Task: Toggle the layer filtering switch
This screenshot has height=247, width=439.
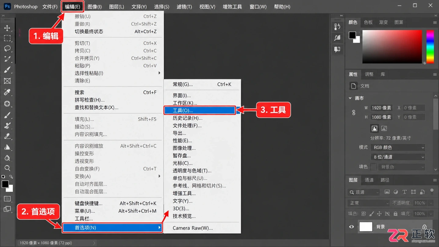Action: (x=432, y=191)
